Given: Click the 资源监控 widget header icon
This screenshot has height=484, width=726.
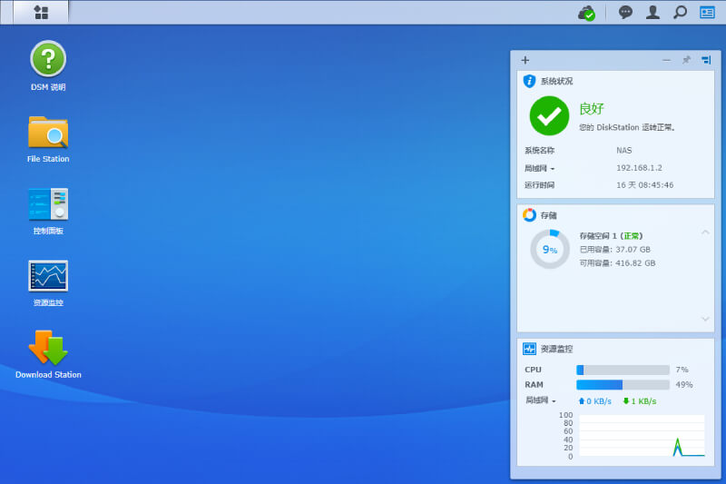Looking at the screenshot, I should (529, 349).
